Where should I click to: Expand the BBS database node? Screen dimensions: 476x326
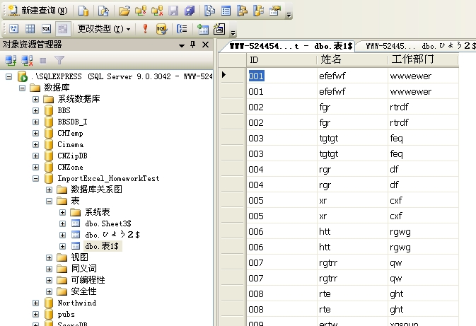35,110
